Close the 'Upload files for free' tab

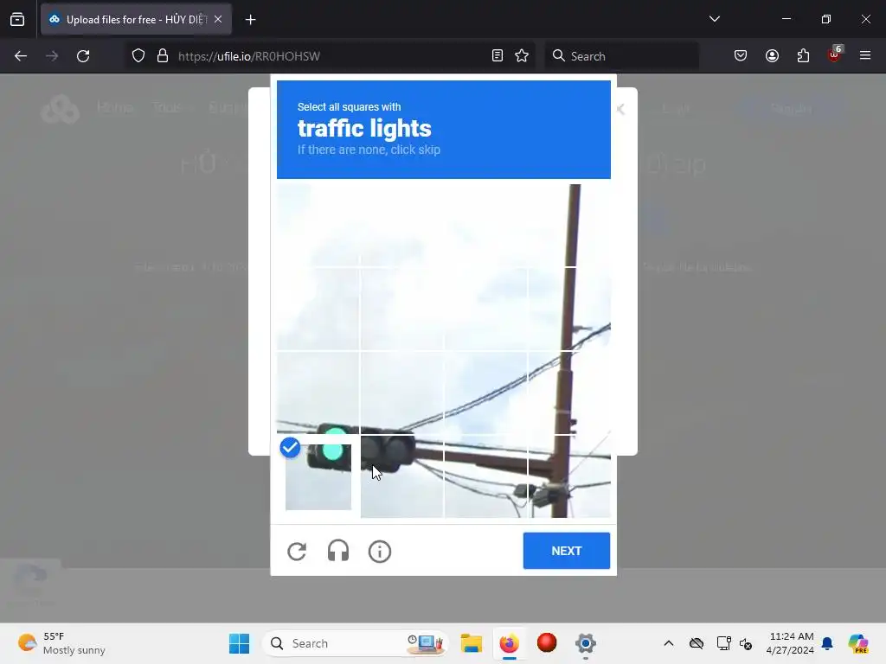point(218,19)
